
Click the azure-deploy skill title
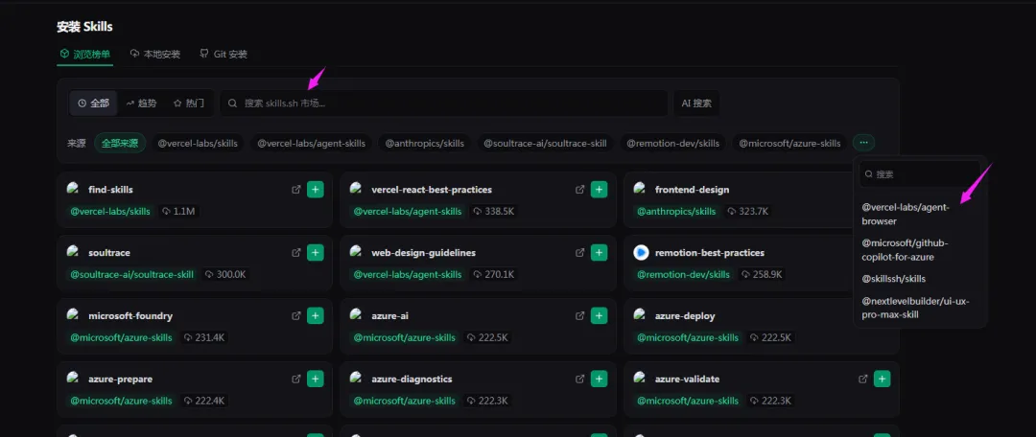pyautogui.click(x=685, y=316)
